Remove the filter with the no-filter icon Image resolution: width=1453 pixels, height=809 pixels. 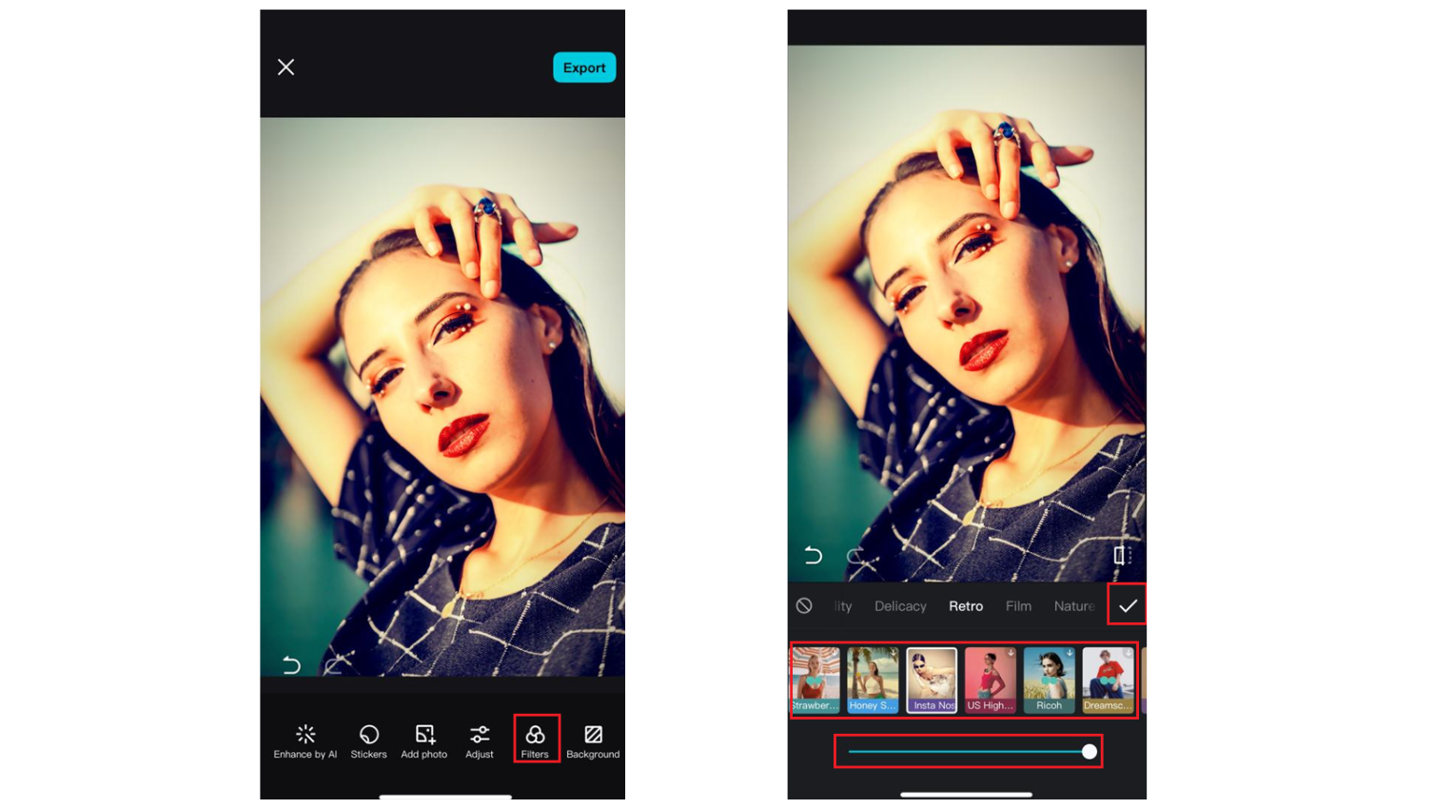click(804, 605)
